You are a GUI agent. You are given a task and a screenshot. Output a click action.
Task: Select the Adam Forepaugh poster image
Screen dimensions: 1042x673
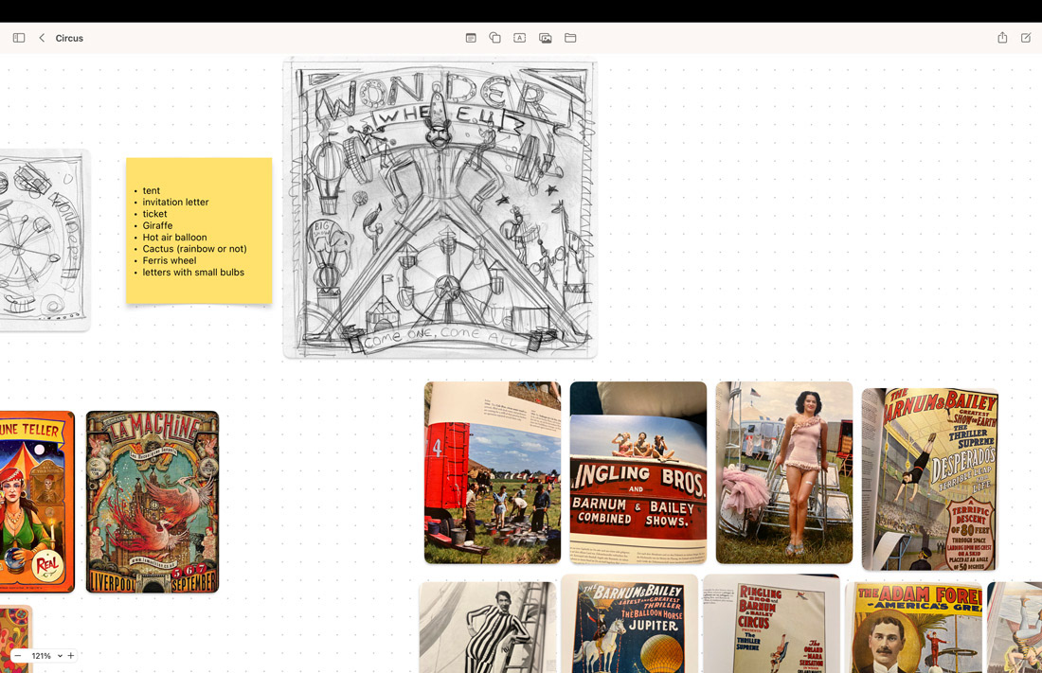[x=914, y=628]
